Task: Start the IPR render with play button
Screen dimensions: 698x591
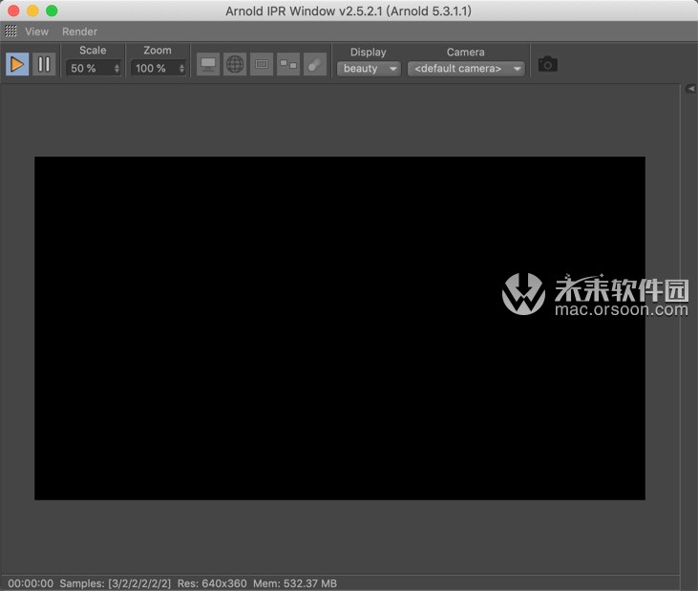Action: (x=17, y=65)
